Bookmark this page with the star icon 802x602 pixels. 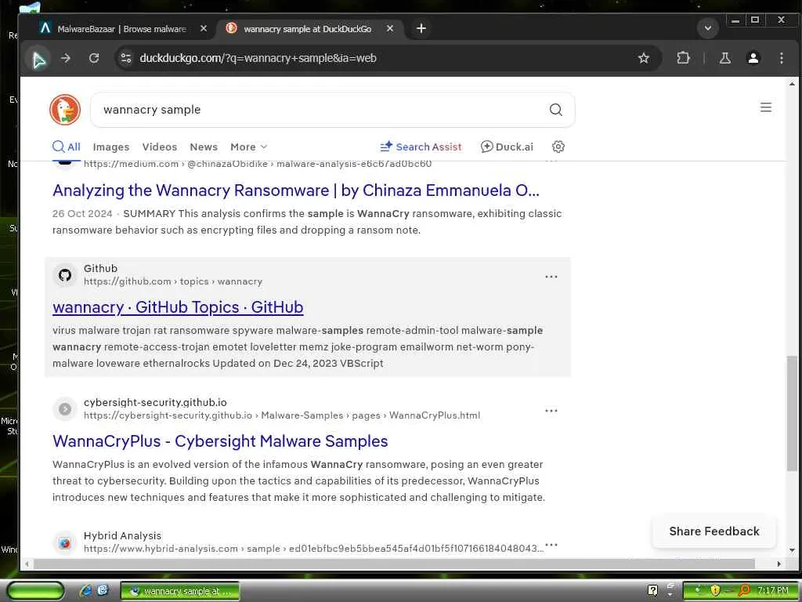(644, 58)
